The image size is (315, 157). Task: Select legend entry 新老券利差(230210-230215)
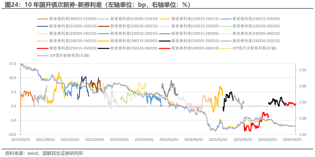click(128, 33)
